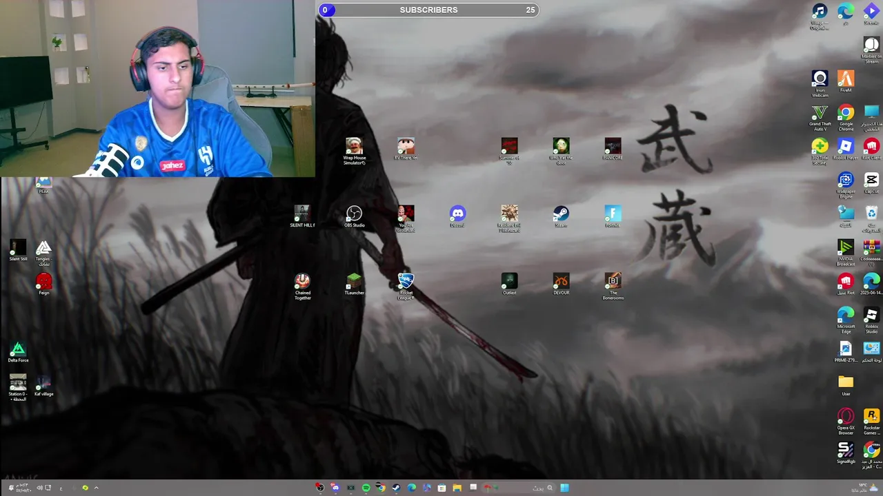Launch Delta Force from the desktop
The height and width of the screenshot is (496, 883).
coord(18,351)
